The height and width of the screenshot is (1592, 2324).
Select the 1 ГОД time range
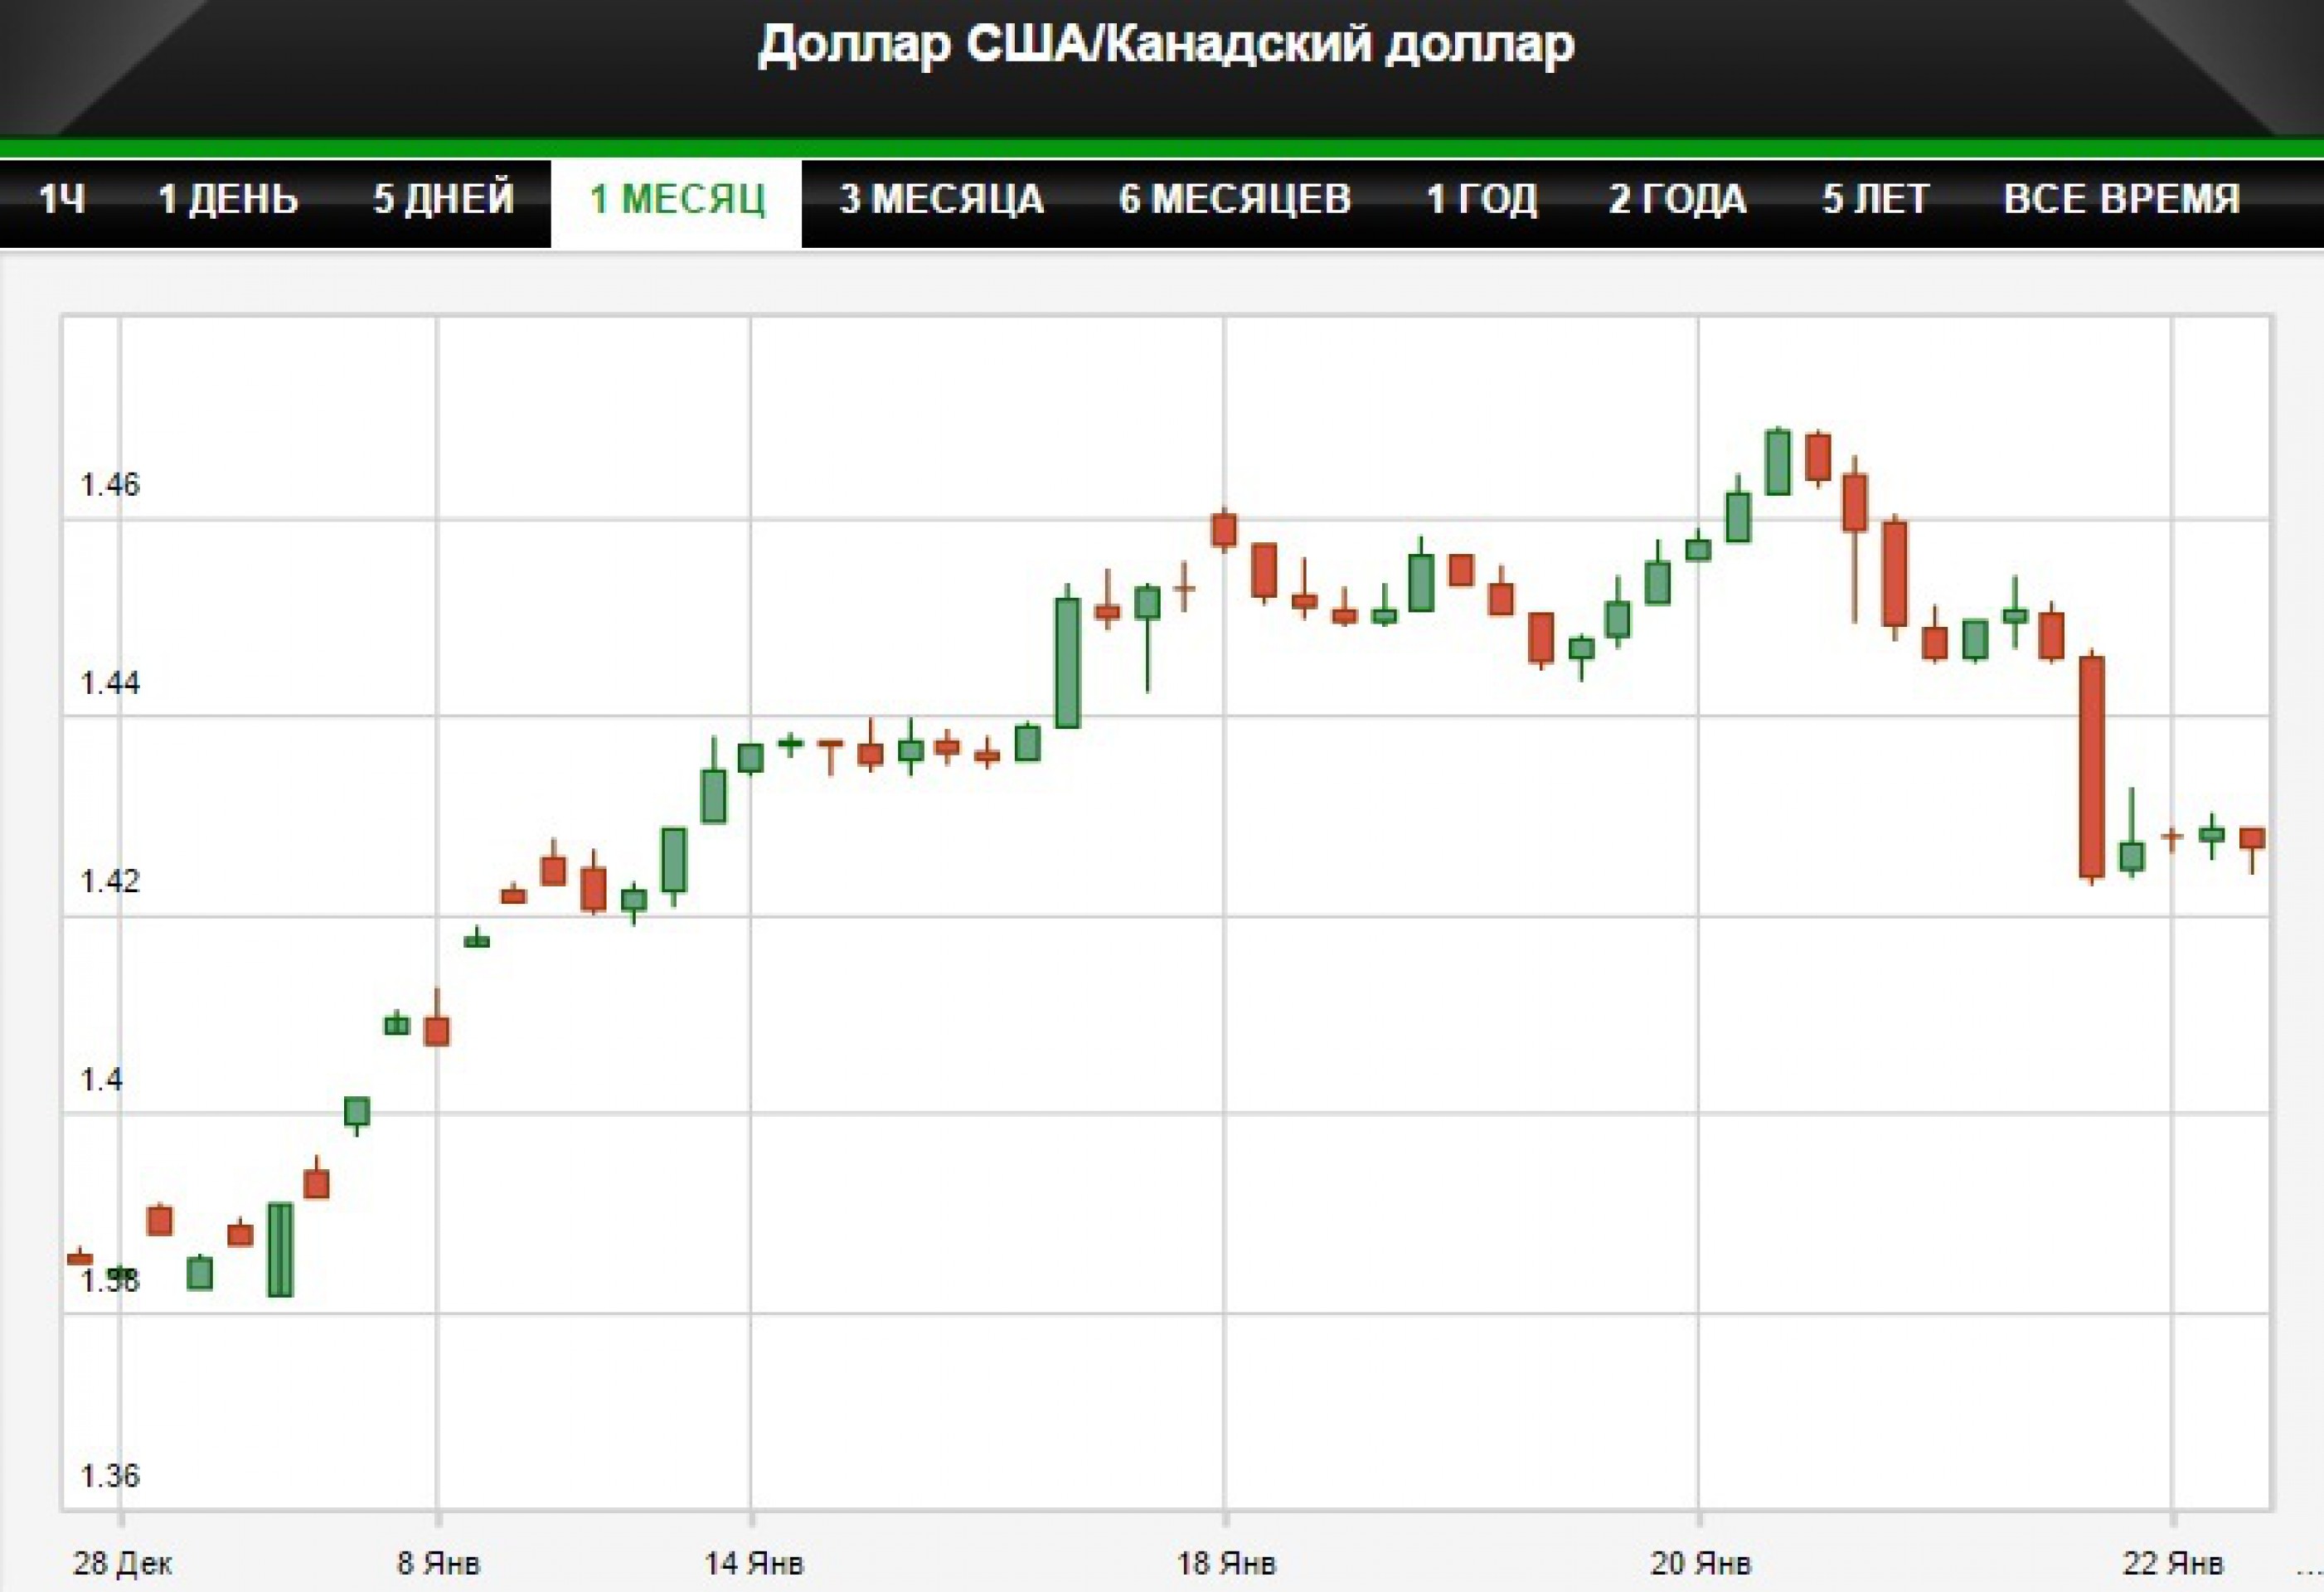(x=1483, y=200)
